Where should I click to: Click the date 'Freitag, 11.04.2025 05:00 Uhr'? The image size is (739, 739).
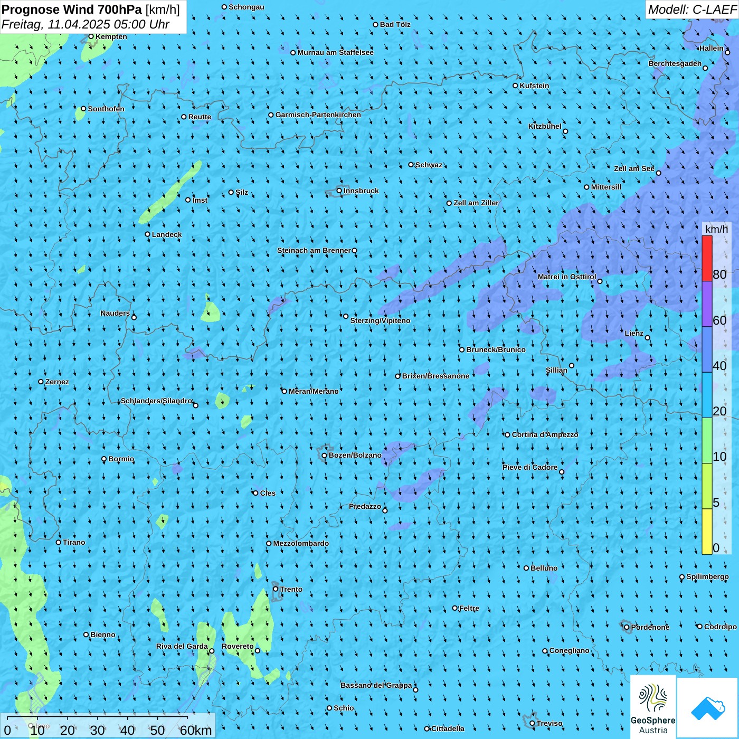click(86, 24)
